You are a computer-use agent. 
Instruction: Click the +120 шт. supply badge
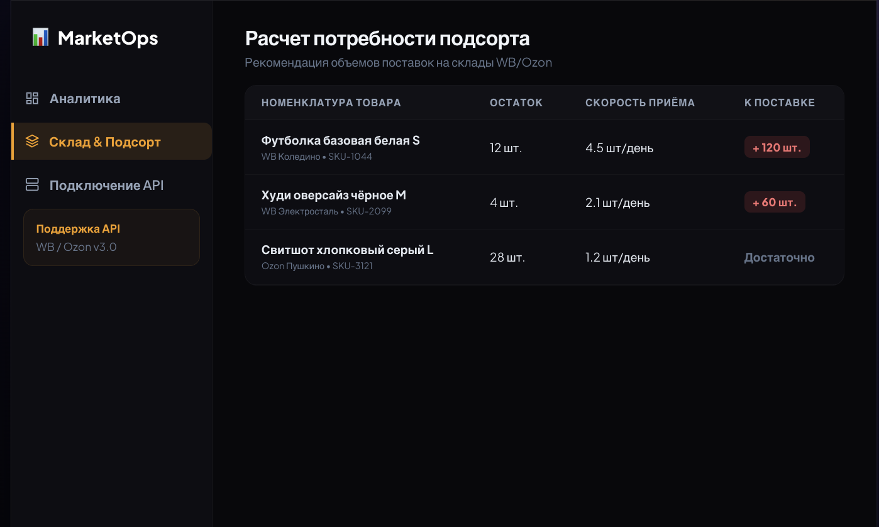coord(777,147)
